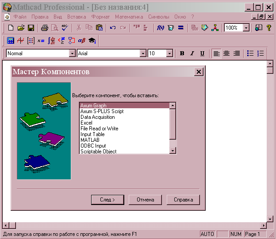Open the Формат menu

[x=100, y=17]
